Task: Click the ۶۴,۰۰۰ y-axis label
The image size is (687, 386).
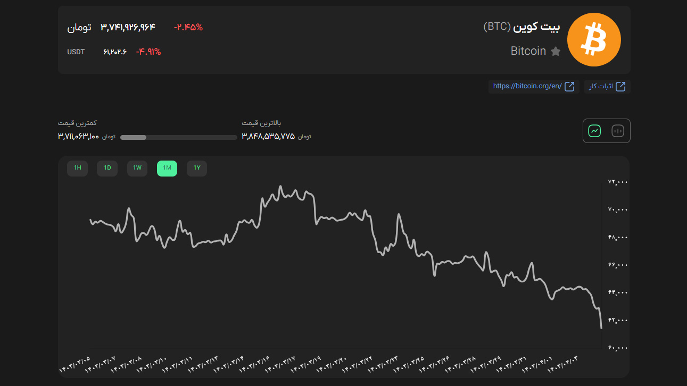Action: tap(618, 292)
